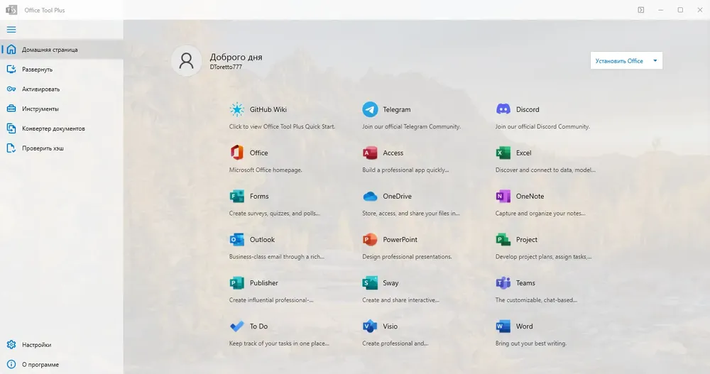Open the GitHub Wiki link

(268, 109)
